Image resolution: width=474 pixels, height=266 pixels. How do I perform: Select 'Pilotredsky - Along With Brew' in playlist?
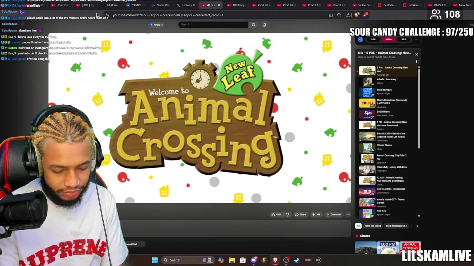387,169
